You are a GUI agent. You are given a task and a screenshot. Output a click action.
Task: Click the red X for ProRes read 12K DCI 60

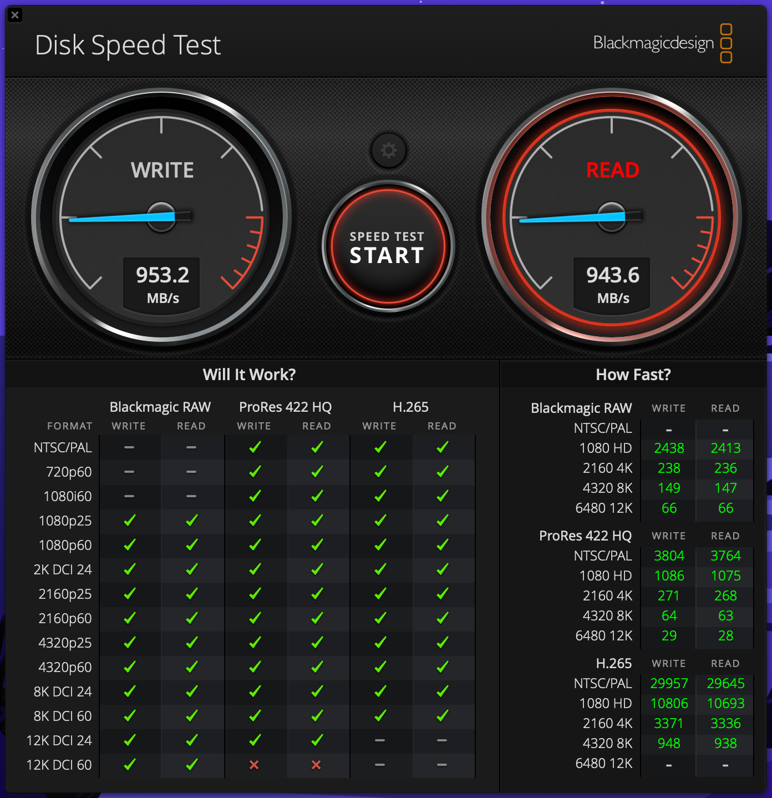click(316, 765)
